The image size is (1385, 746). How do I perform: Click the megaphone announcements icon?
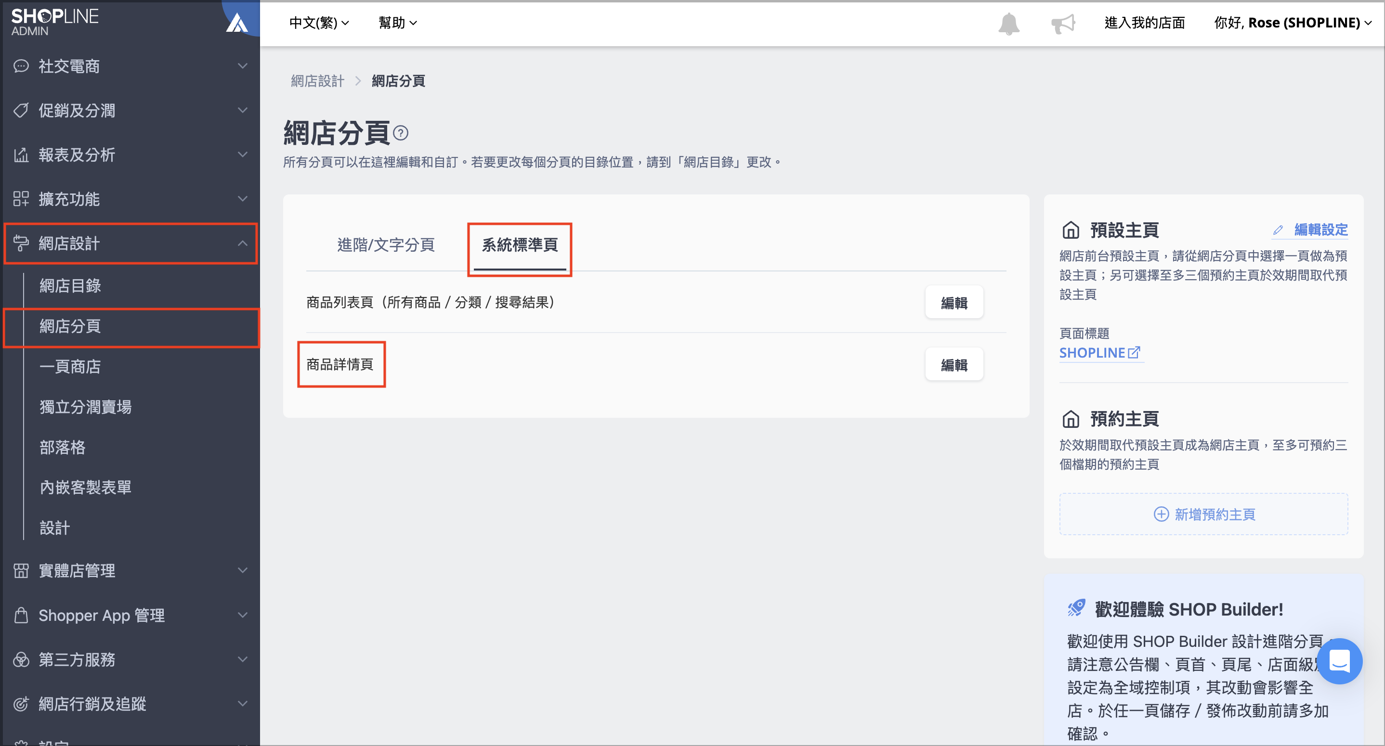1063,23
